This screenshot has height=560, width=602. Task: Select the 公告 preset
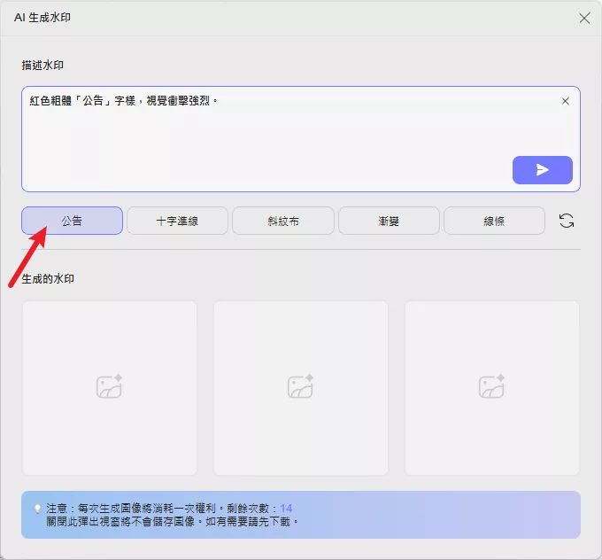tap(73, 221)
